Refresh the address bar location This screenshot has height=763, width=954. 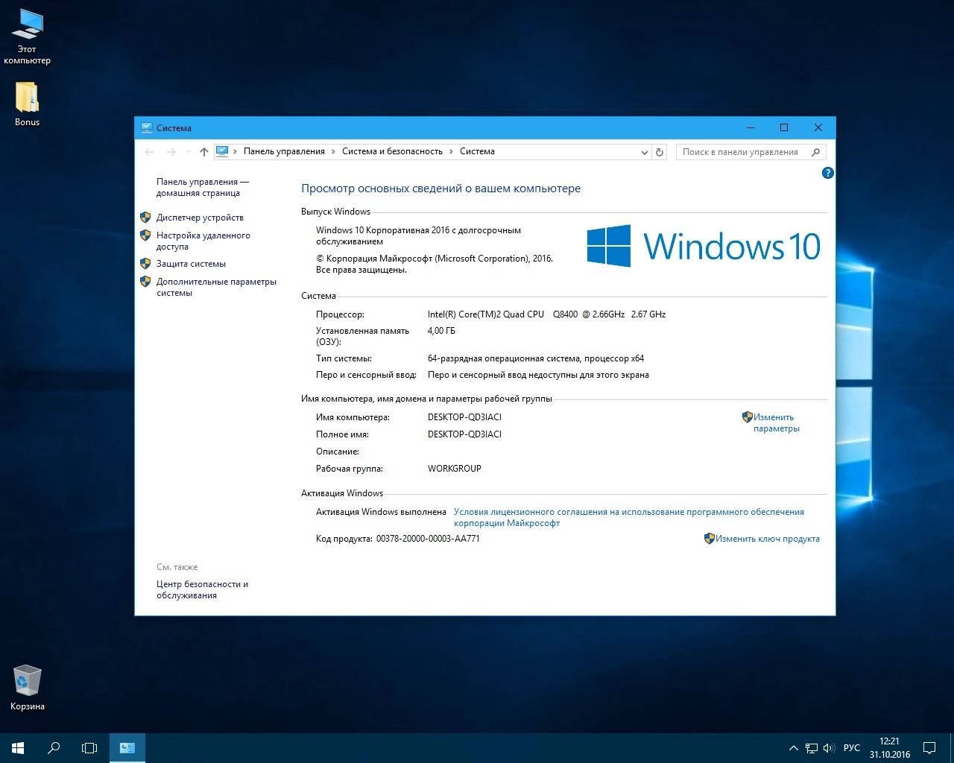point(659,152)
